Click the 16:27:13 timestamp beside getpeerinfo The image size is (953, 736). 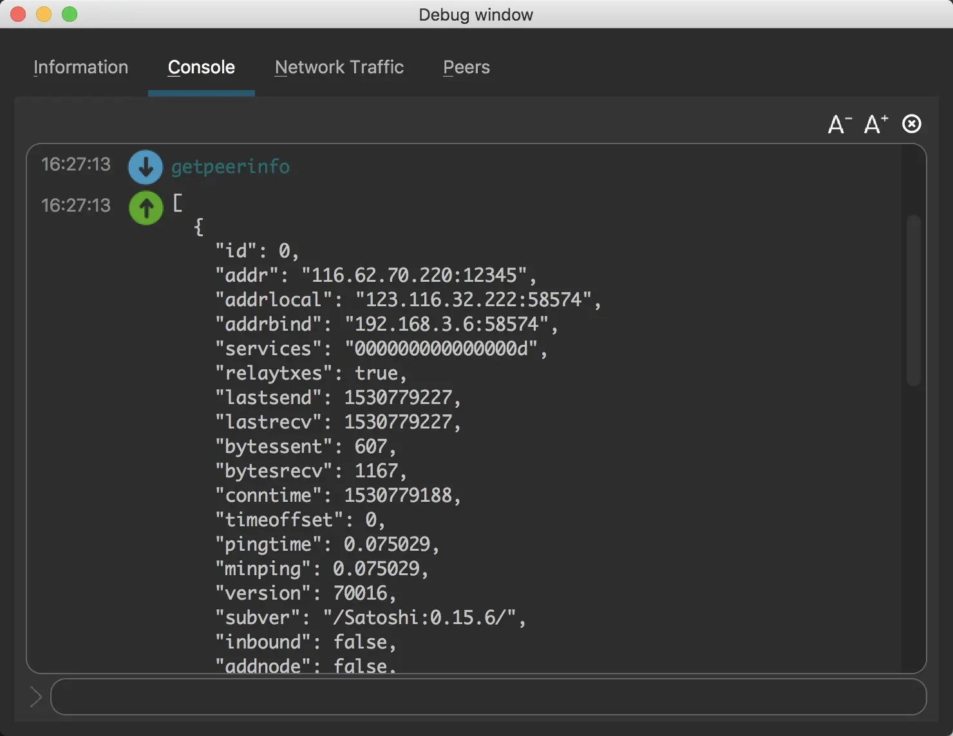point(76,165)
